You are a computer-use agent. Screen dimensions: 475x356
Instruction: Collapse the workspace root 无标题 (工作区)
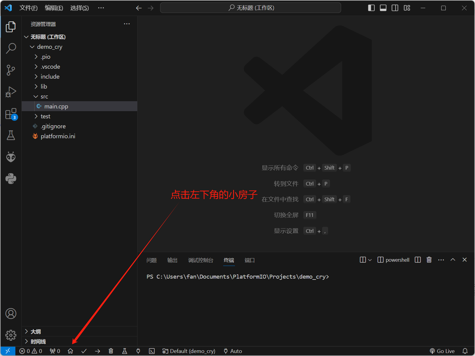pyautogui.click(x=80, y=37)
